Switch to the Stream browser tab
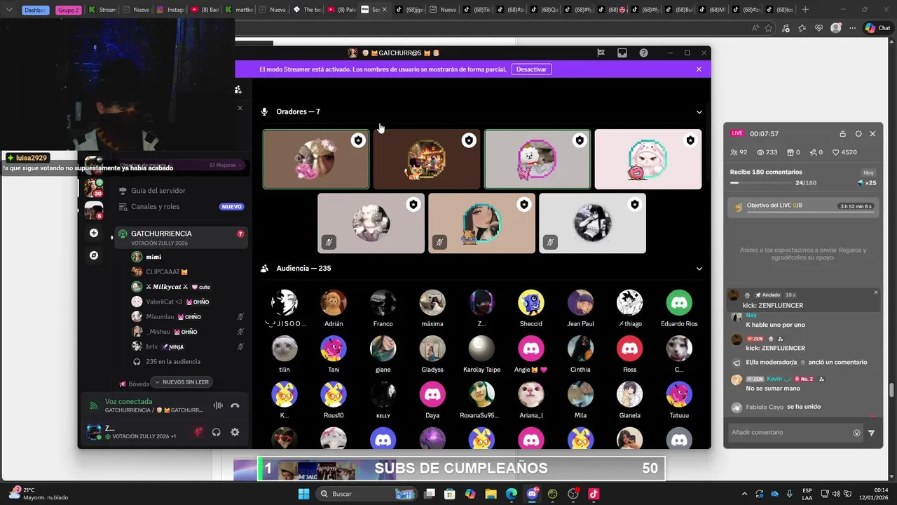 (x=102, y=10)
